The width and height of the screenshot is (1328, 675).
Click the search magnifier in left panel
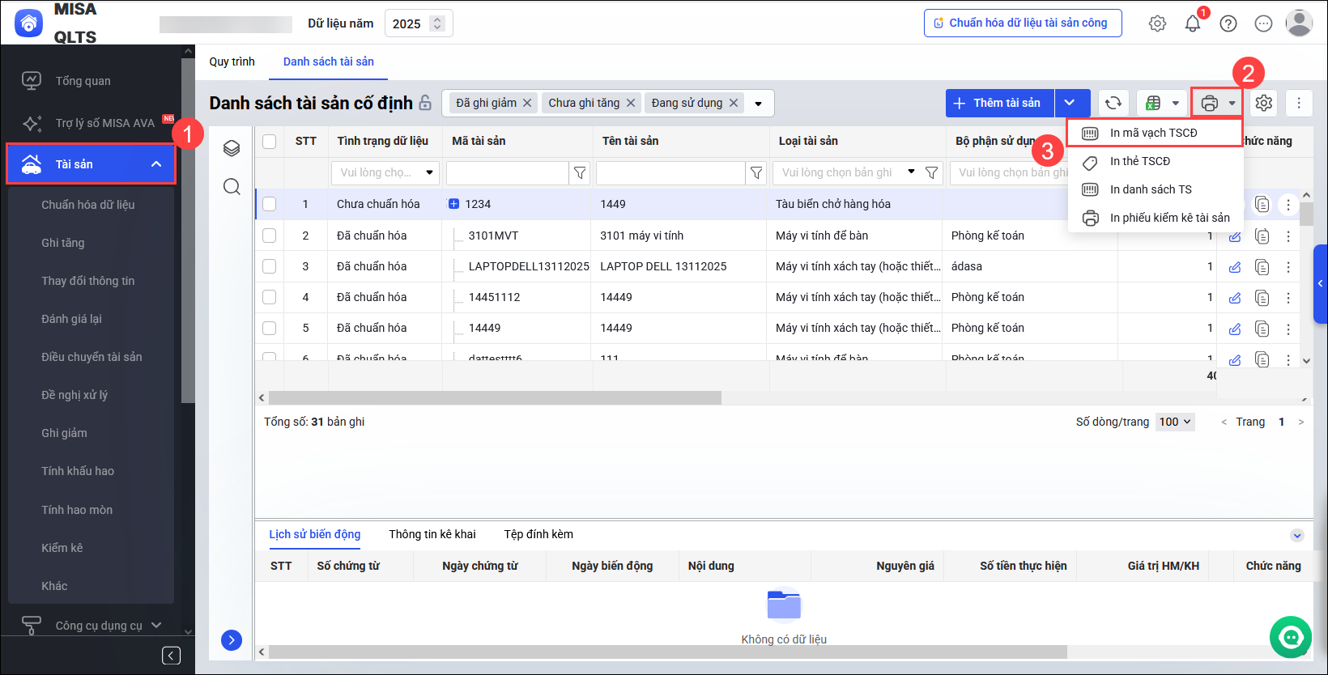[232, 187]
